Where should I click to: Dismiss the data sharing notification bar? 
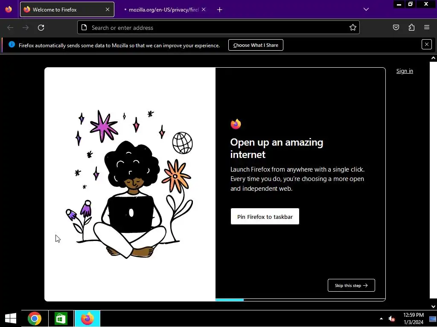(427, 44)
